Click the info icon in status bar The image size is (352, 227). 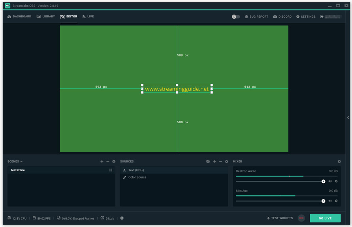[122, 218]
